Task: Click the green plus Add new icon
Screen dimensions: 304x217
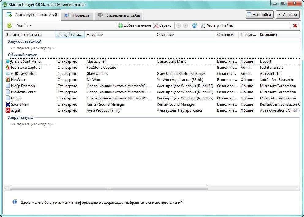Action: coord(121,25)
